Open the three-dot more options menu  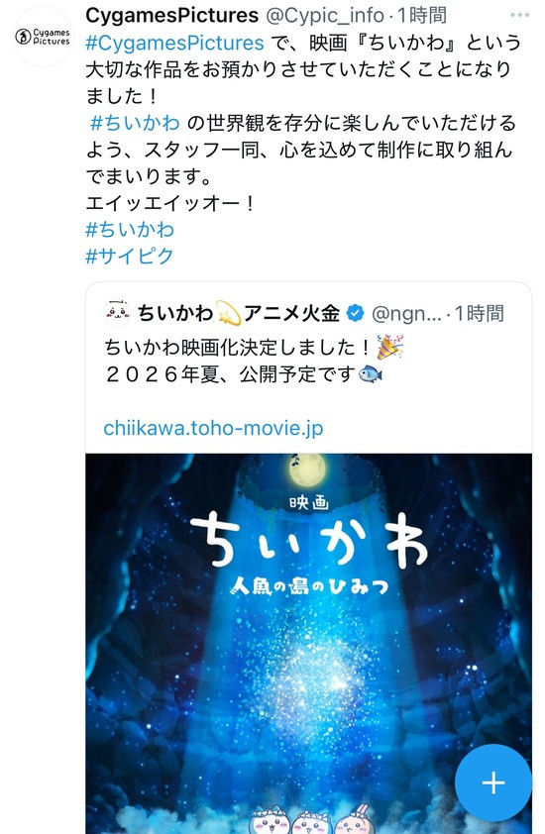519,15
